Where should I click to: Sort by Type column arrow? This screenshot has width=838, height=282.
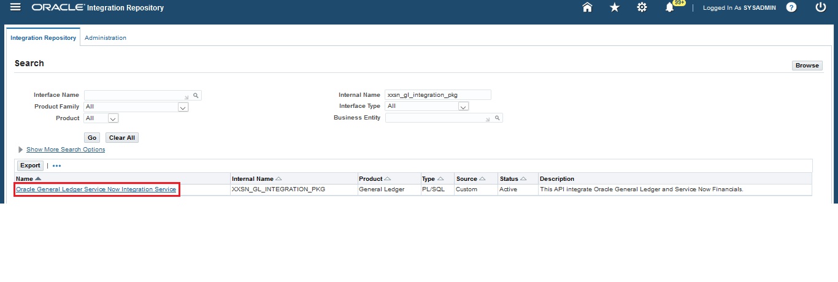(x=441, y=179)
